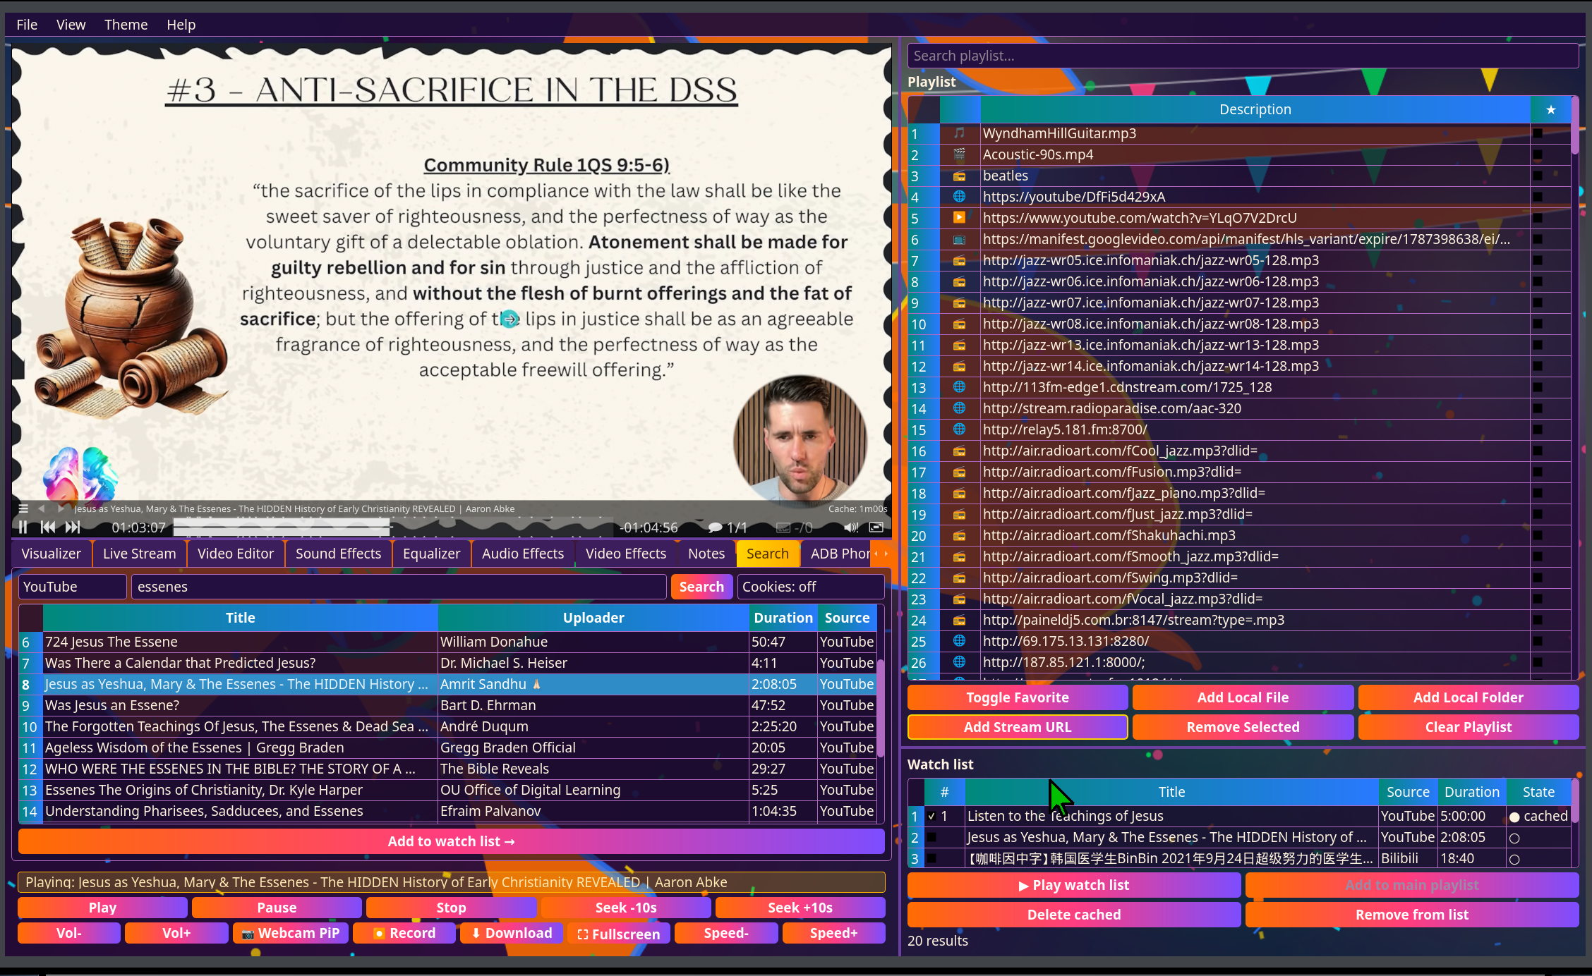Click stream icon of manifest.googlevideo.com row
Screen dimensions: 1592x976
[x=959, y=238]
